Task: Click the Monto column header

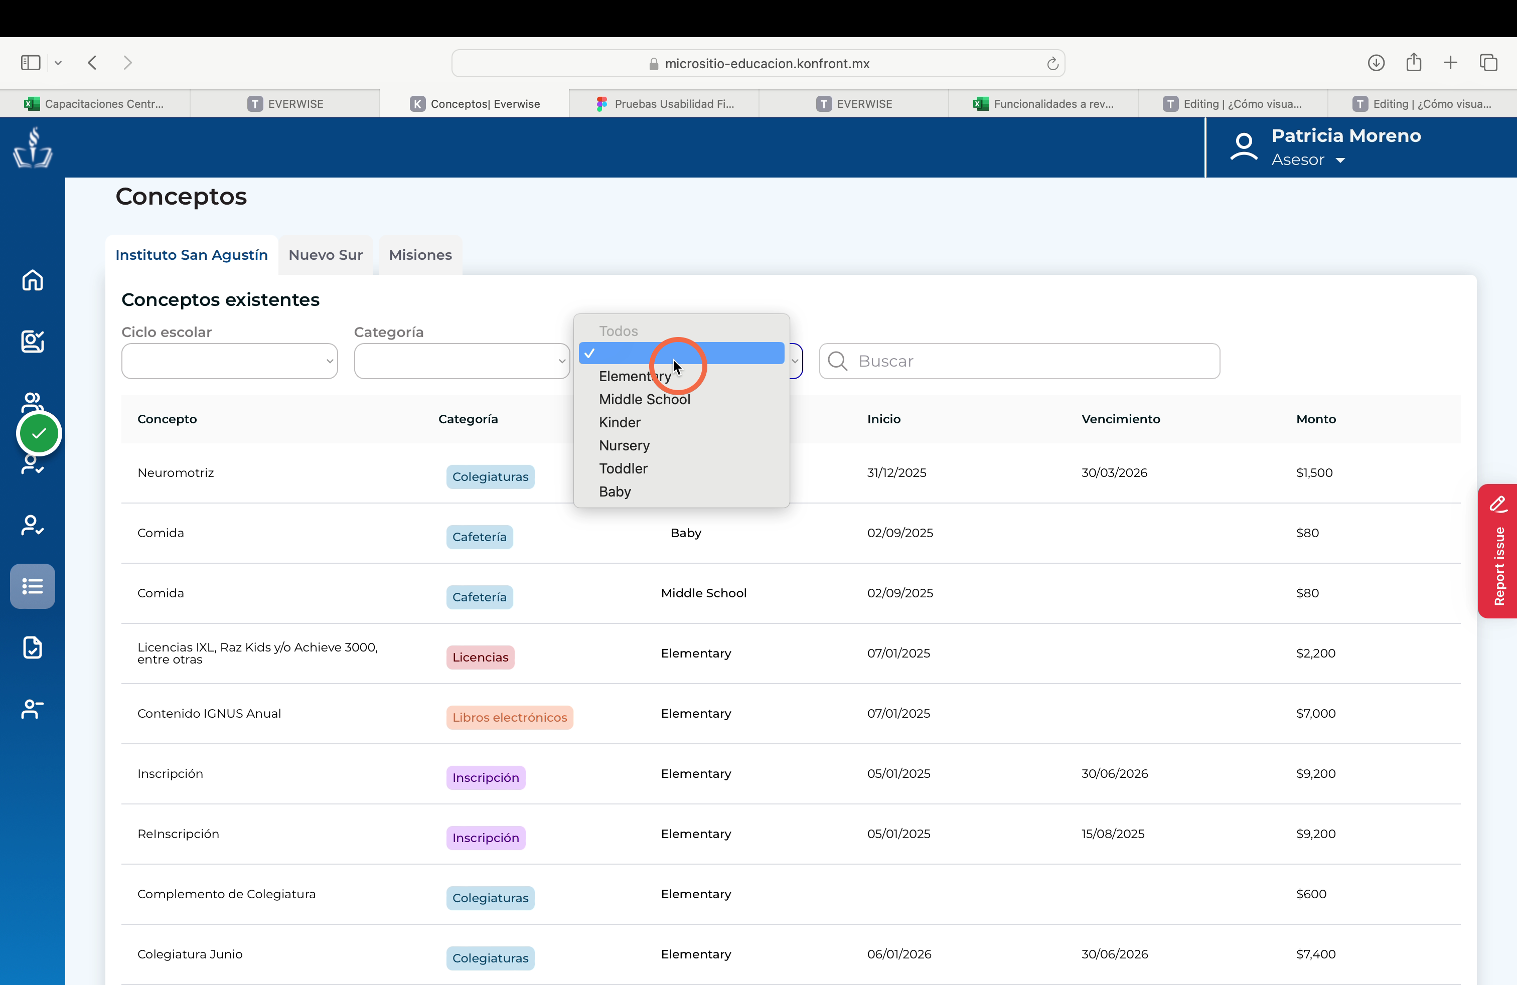Action: (x=1315, y=419)
